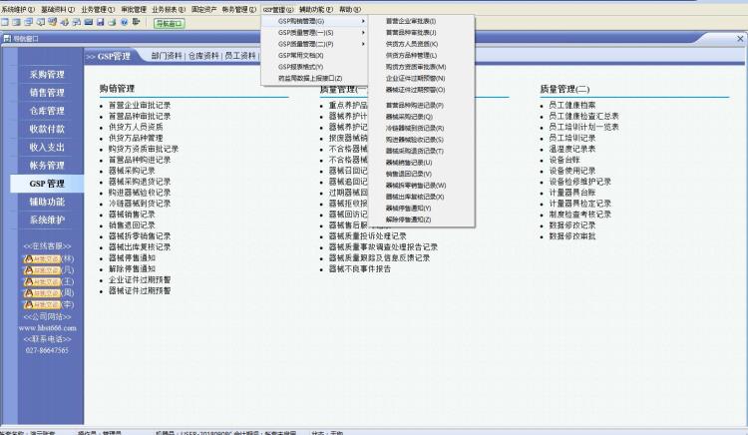Go to 收款付款 in the left sidebar
The image size is (748, 435).
[47, 129]
